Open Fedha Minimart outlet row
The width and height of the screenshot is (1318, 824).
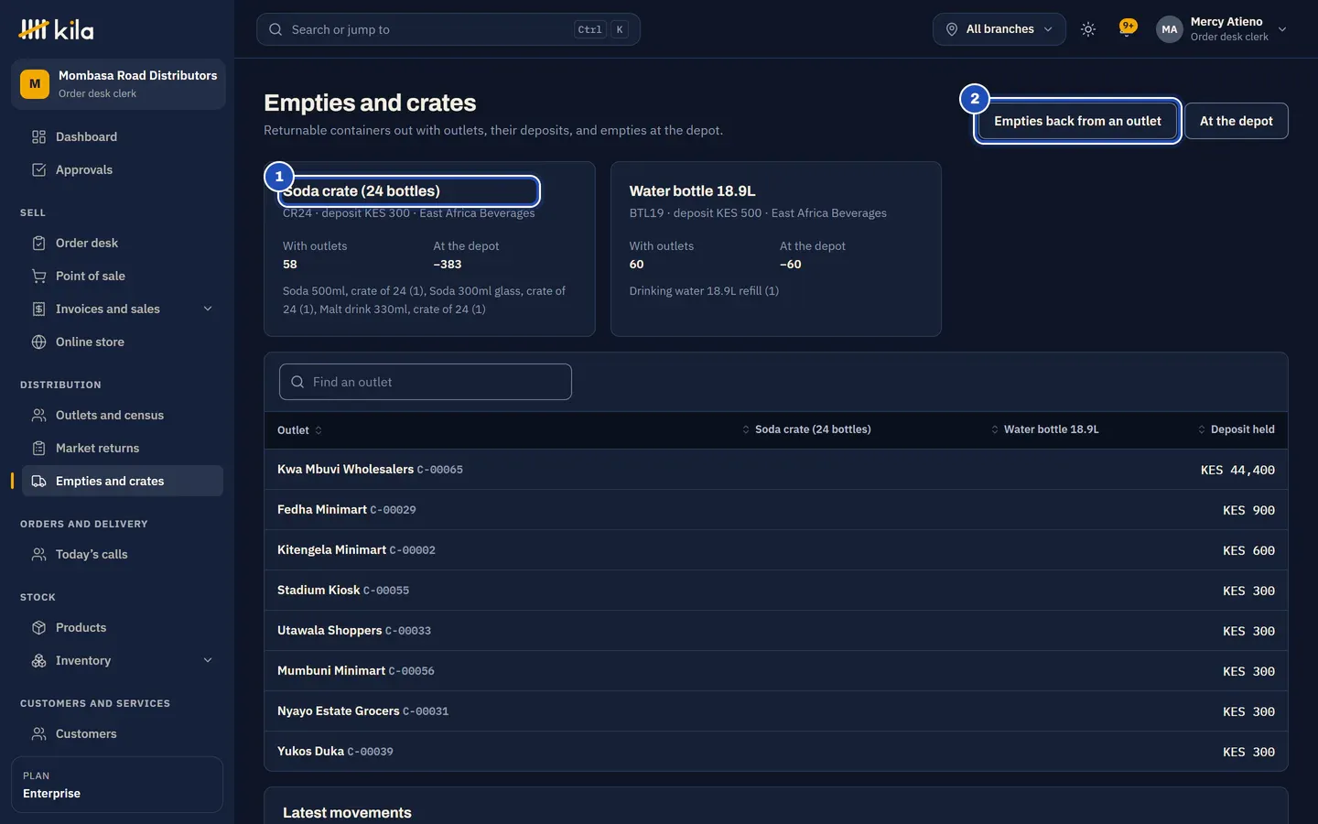pos(776,510)
